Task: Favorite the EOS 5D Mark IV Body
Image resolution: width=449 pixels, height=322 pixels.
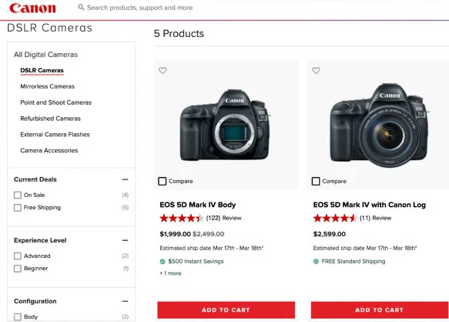Action: 162,70
